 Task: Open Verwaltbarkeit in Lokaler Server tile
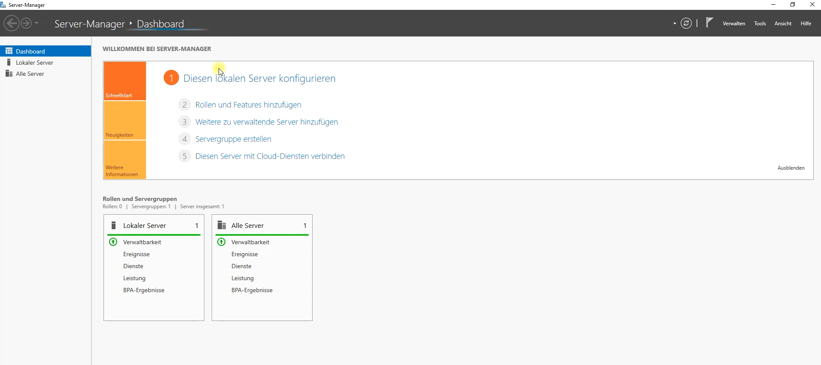[x=142, y=242]
